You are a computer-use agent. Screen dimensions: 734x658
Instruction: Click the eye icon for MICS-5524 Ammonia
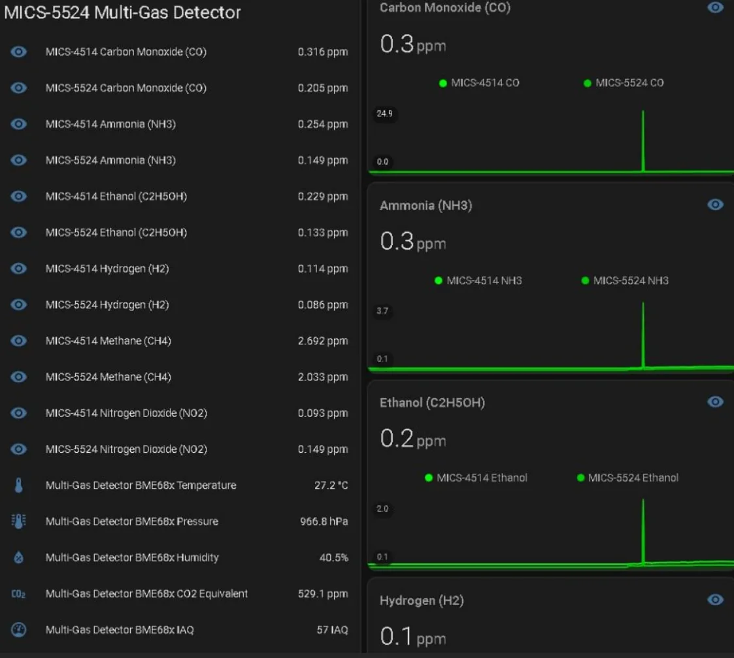point(19,160)
